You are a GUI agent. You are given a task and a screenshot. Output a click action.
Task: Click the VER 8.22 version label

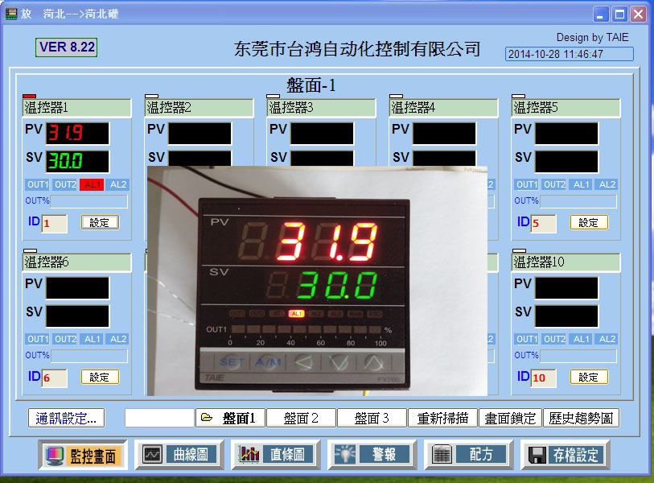pos(66,47)
